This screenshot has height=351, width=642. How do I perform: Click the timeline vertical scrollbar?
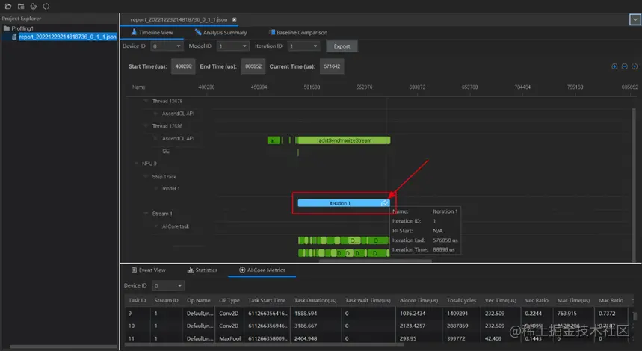pyautogui.click(x=635, y=184)
